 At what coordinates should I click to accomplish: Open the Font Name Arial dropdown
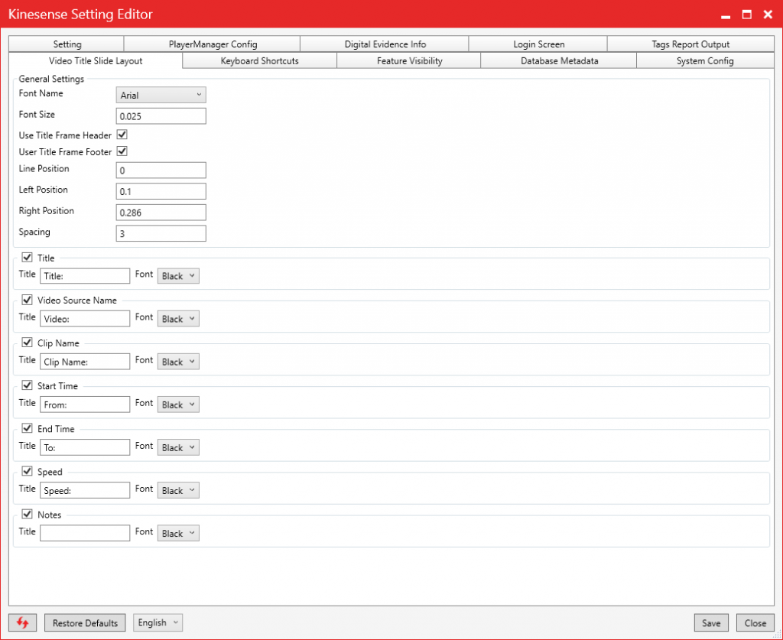[x=161, y=95]
